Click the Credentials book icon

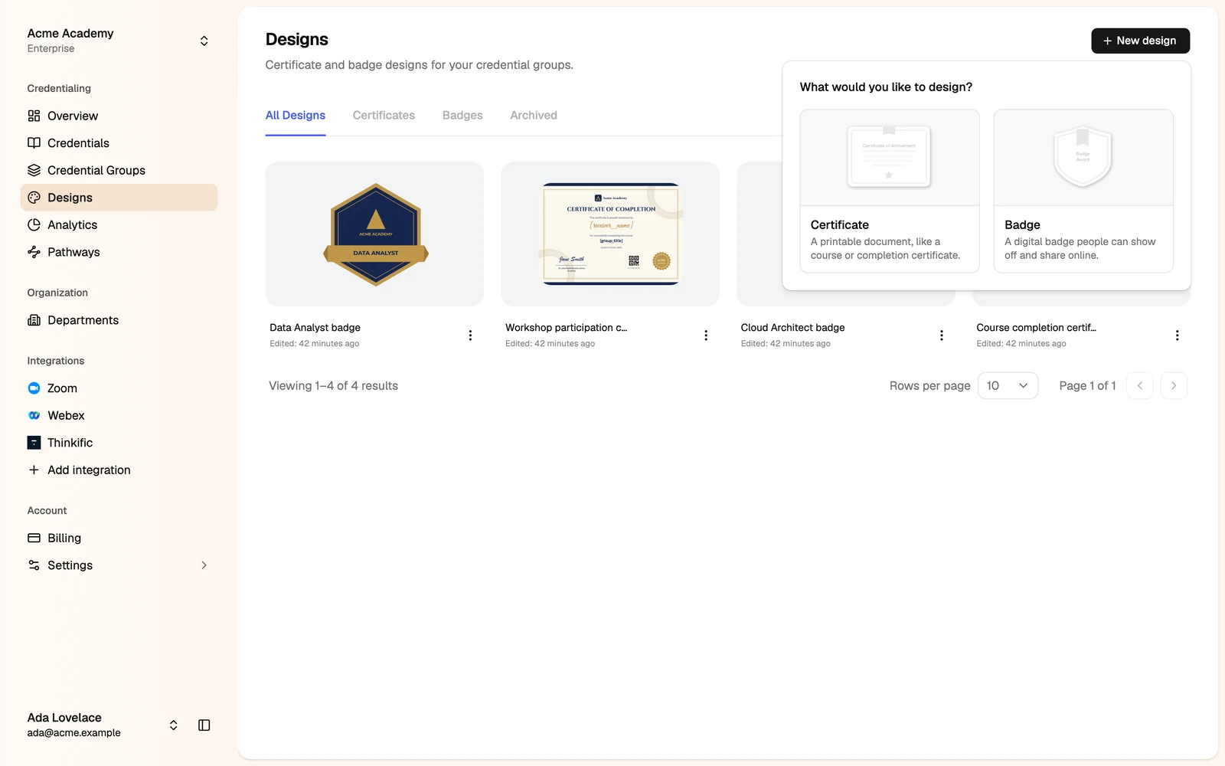(34, 143)
